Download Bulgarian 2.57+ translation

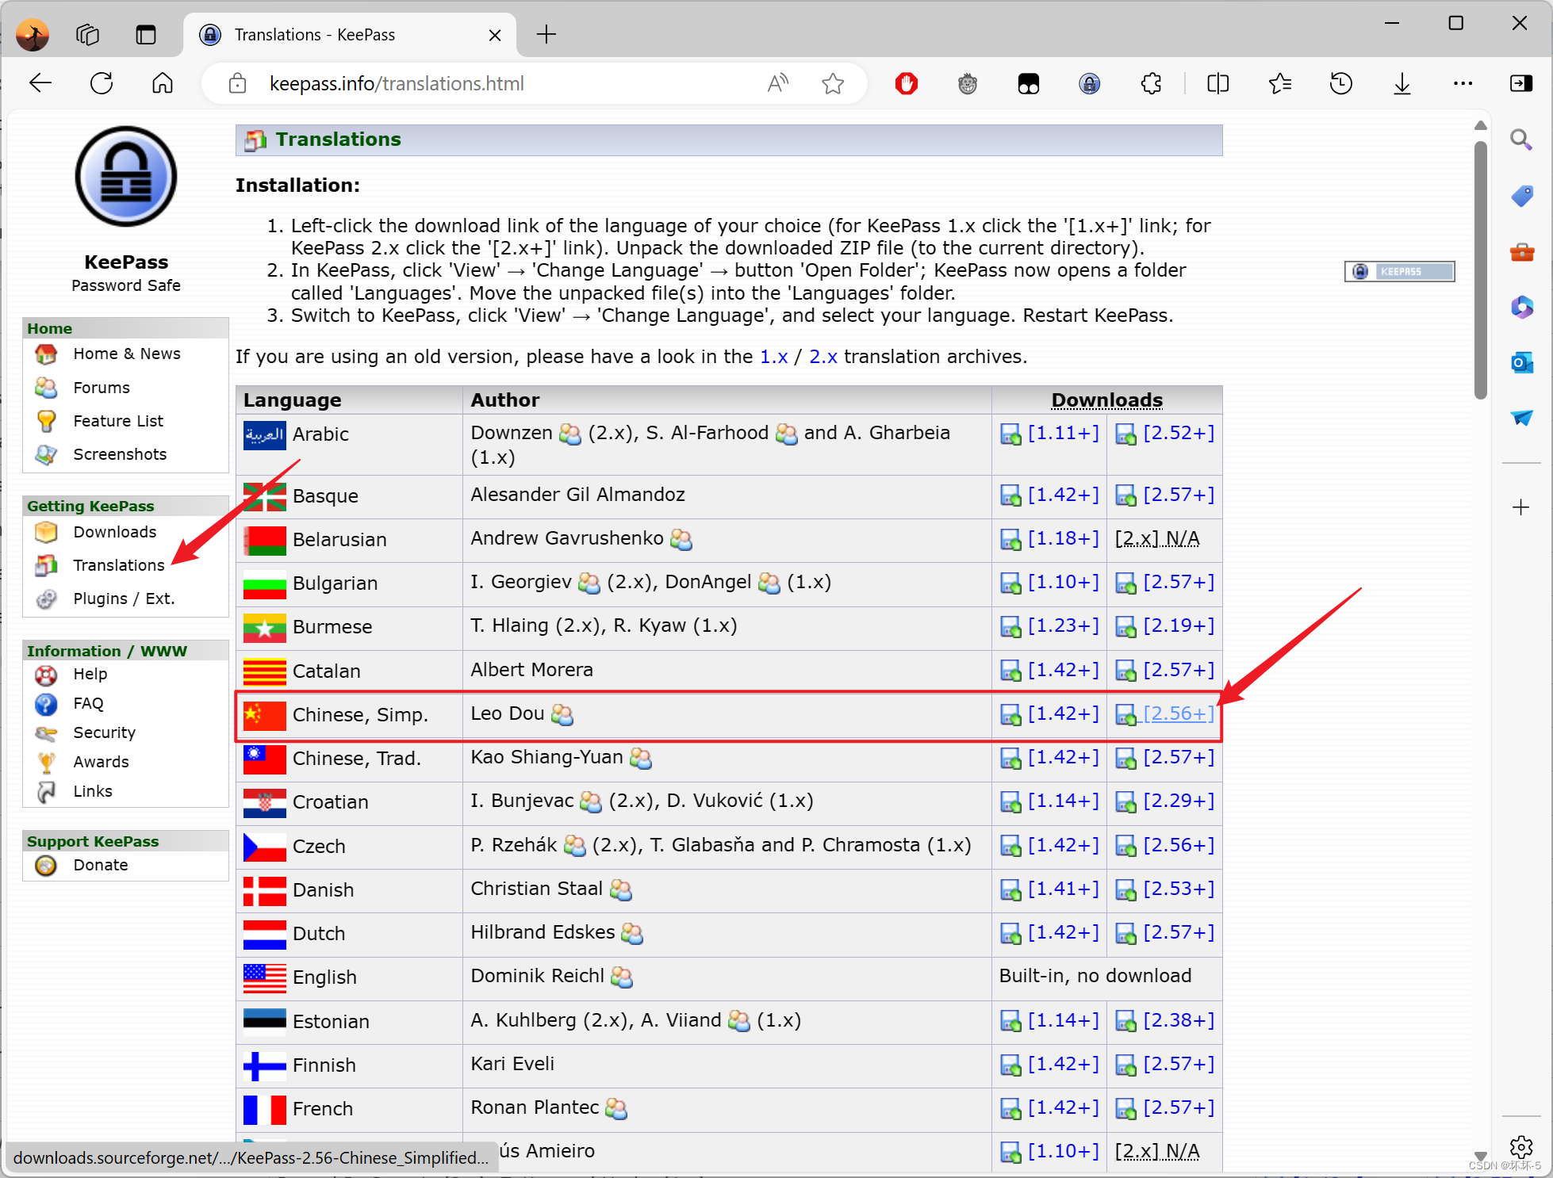click(1179, 582)
